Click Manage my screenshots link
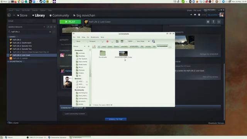Image resolution: width=247 pixels, height=139 pixels. [x=209, y=54]
